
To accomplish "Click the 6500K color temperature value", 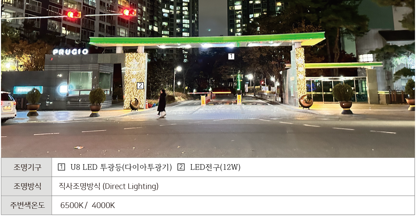I will (x=72, y=205).
